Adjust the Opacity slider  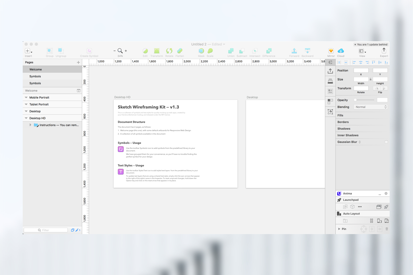[364, 100]
